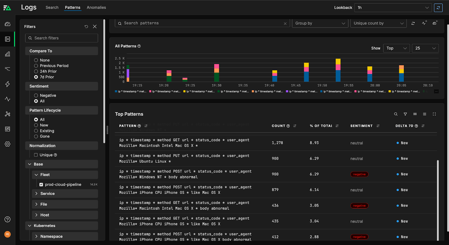Screen dimensions: 449x245
Task: Switch to the Search tab
Action: point(52,8)
